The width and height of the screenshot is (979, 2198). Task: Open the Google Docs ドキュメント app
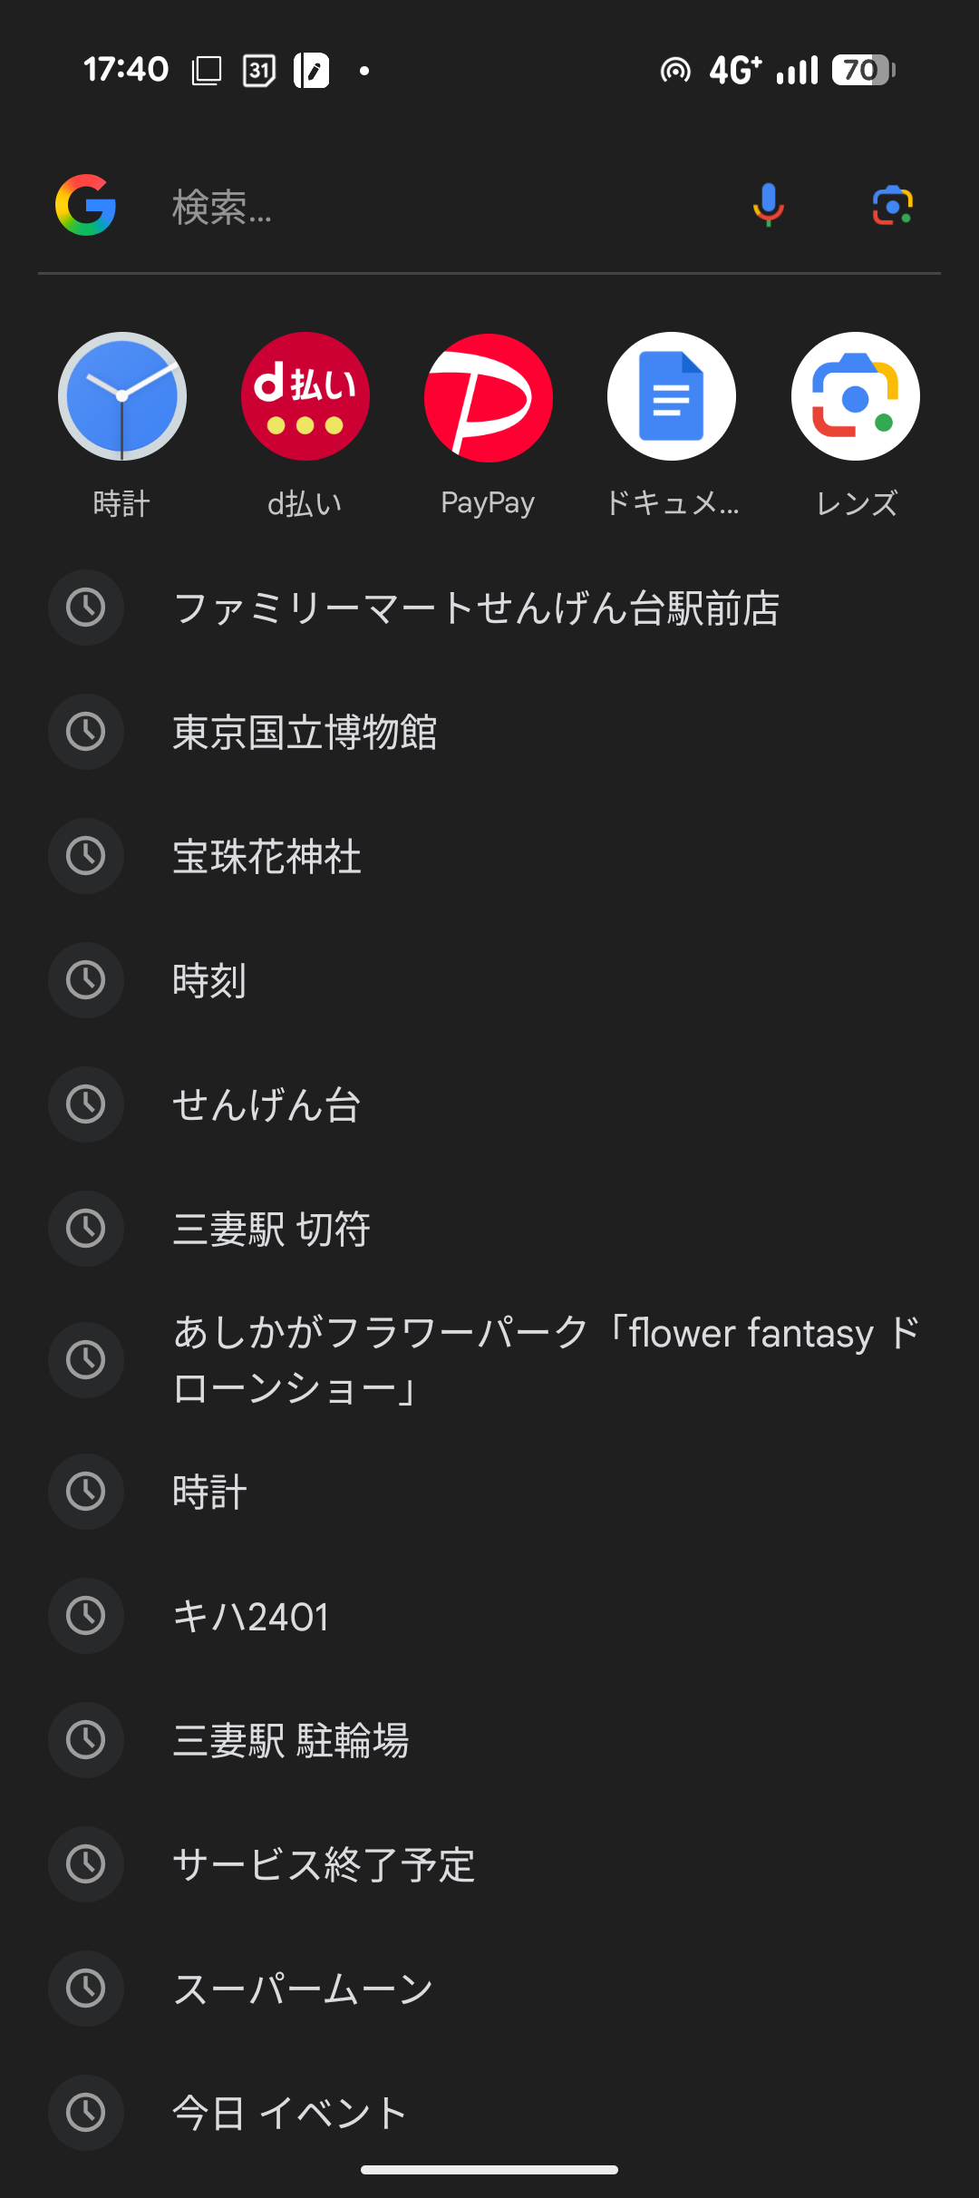coord(672,397)
